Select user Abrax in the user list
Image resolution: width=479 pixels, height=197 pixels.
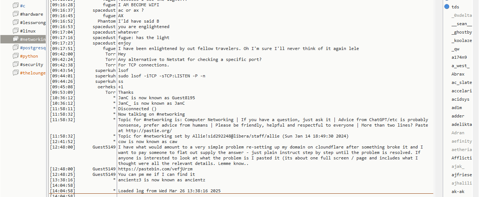coord(458,74)
